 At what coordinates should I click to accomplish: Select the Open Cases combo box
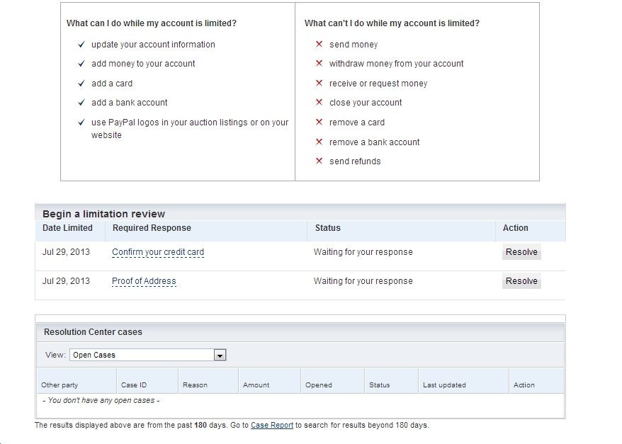[x=142, y=355]
